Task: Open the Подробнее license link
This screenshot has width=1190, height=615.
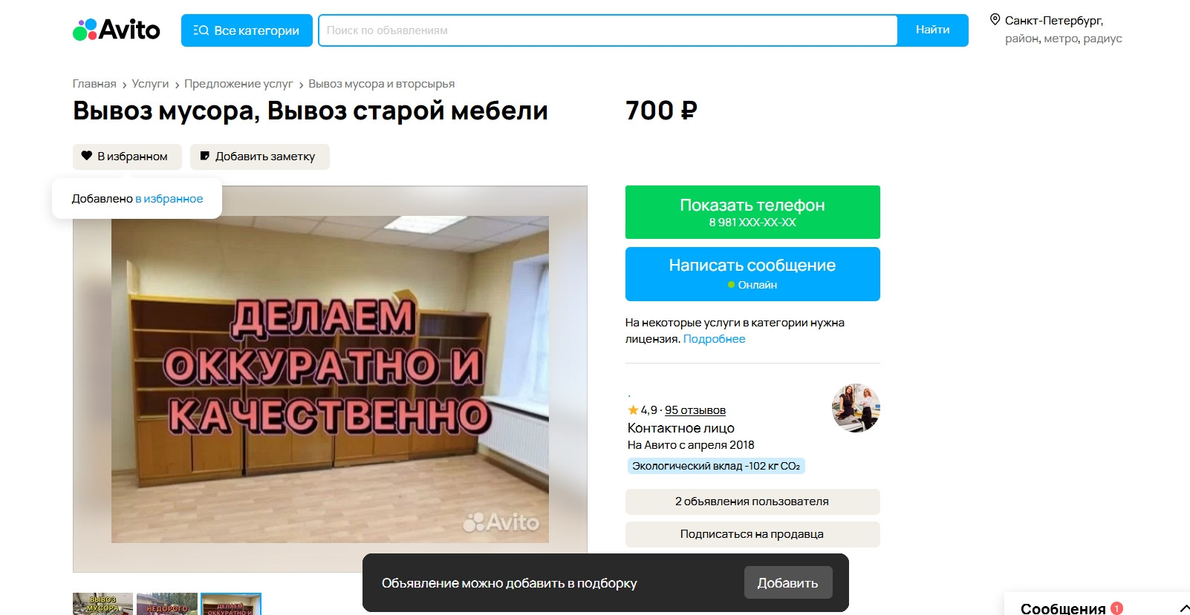Action: 714,339
